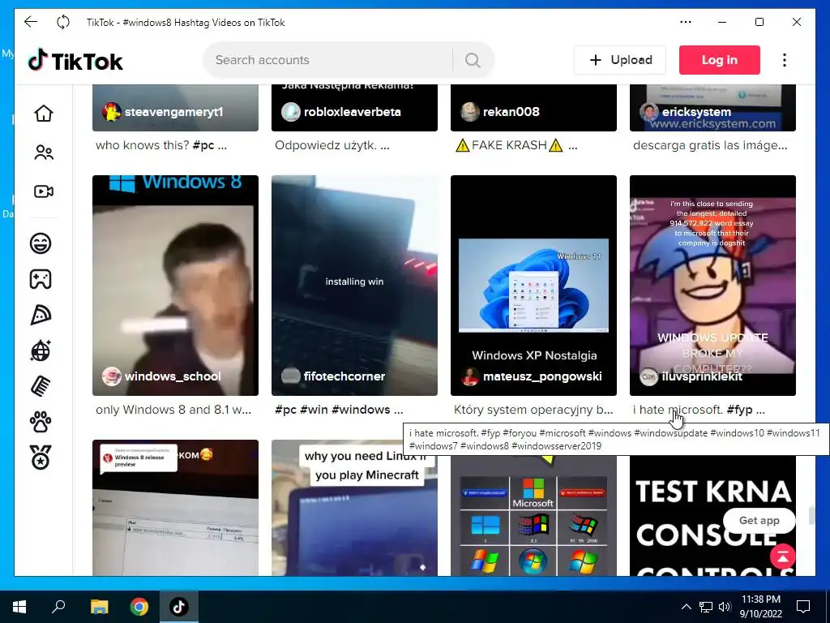
Task: Open steavengameryt1 profile avatar
Action: (x=112, y=112)
